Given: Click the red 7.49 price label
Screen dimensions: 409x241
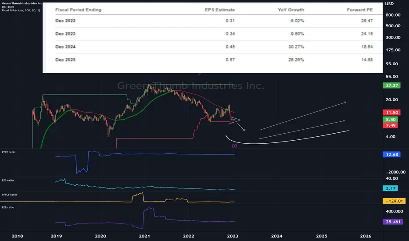Looking at the screenshot, I should pyautogui.click(x=390, y=125).
